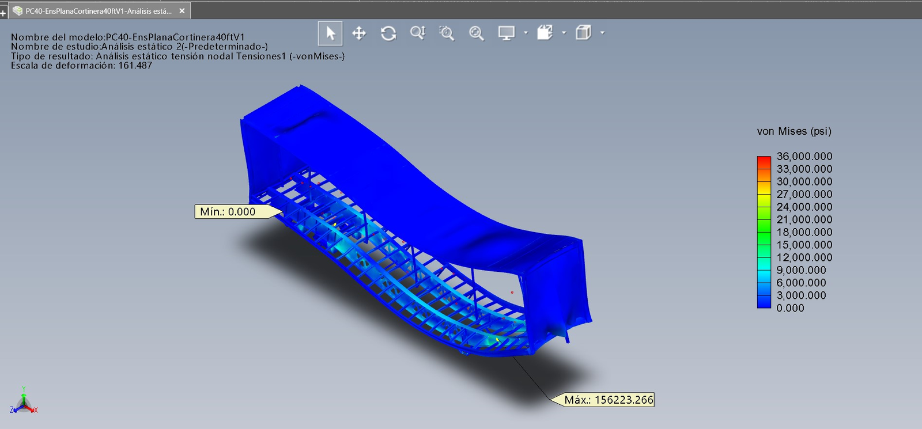Click the view orientation cube icon

click(545, 33)
